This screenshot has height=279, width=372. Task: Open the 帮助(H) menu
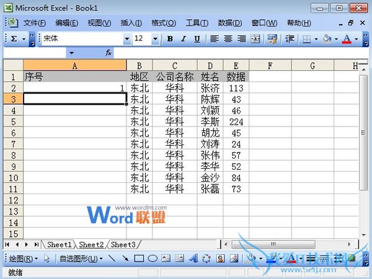tap(299, 23)
